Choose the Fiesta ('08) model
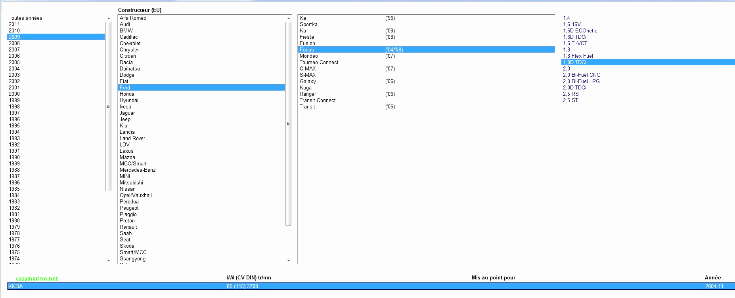 coord(307,37)
